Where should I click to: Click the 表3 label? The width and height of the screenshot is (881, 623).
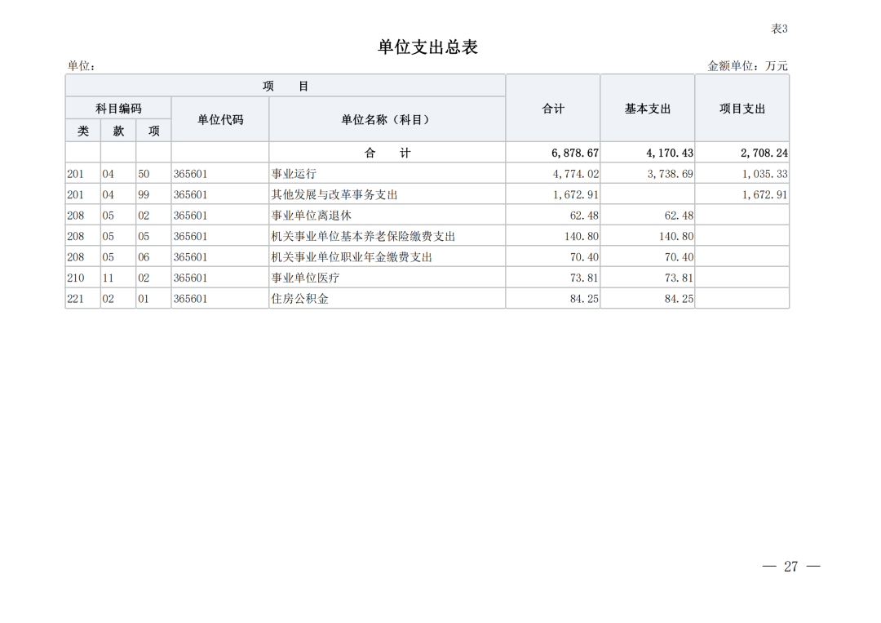(779, 29)
